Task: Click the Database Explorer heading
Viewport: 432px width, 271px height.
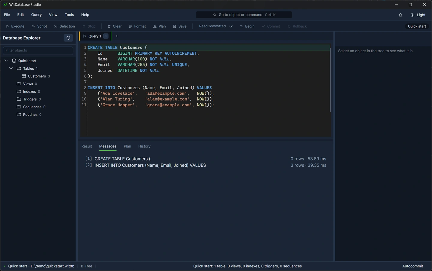Action: pos(22,38)
